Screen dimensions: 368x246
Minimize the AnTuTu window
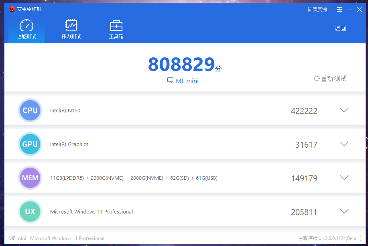click(x=350, y=10)
